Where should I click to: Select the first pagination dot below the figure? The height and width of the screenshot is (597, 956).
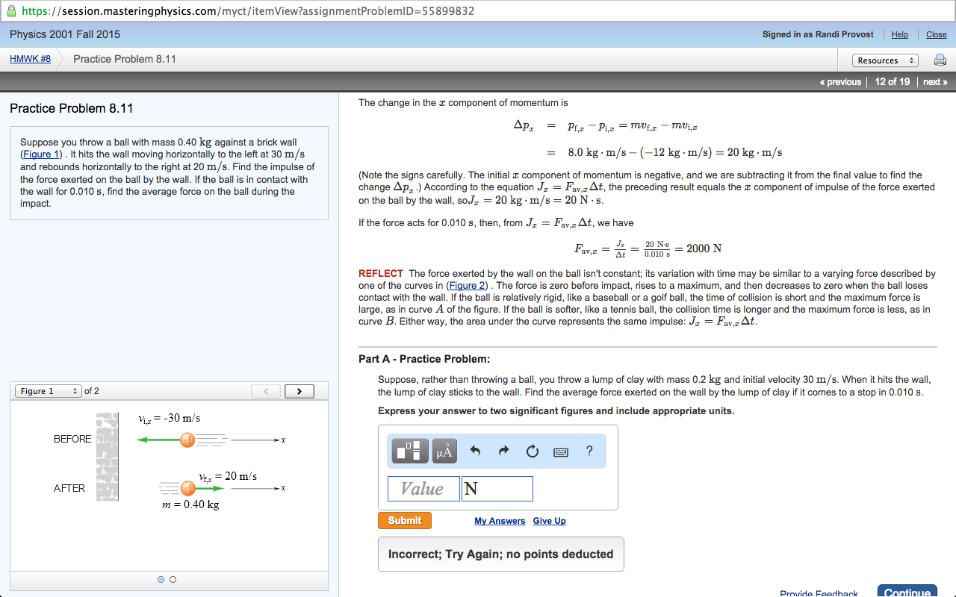[x=161, y=579]
